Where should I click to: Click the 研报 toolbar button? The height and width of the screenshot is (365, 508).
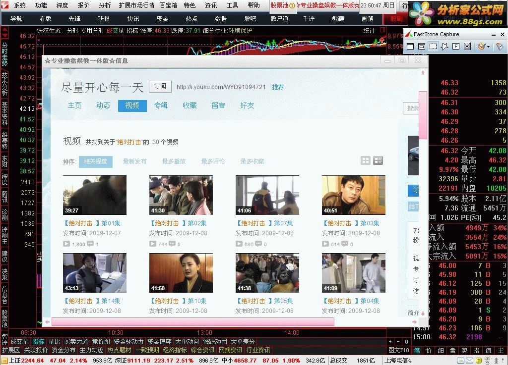point(104,19)
